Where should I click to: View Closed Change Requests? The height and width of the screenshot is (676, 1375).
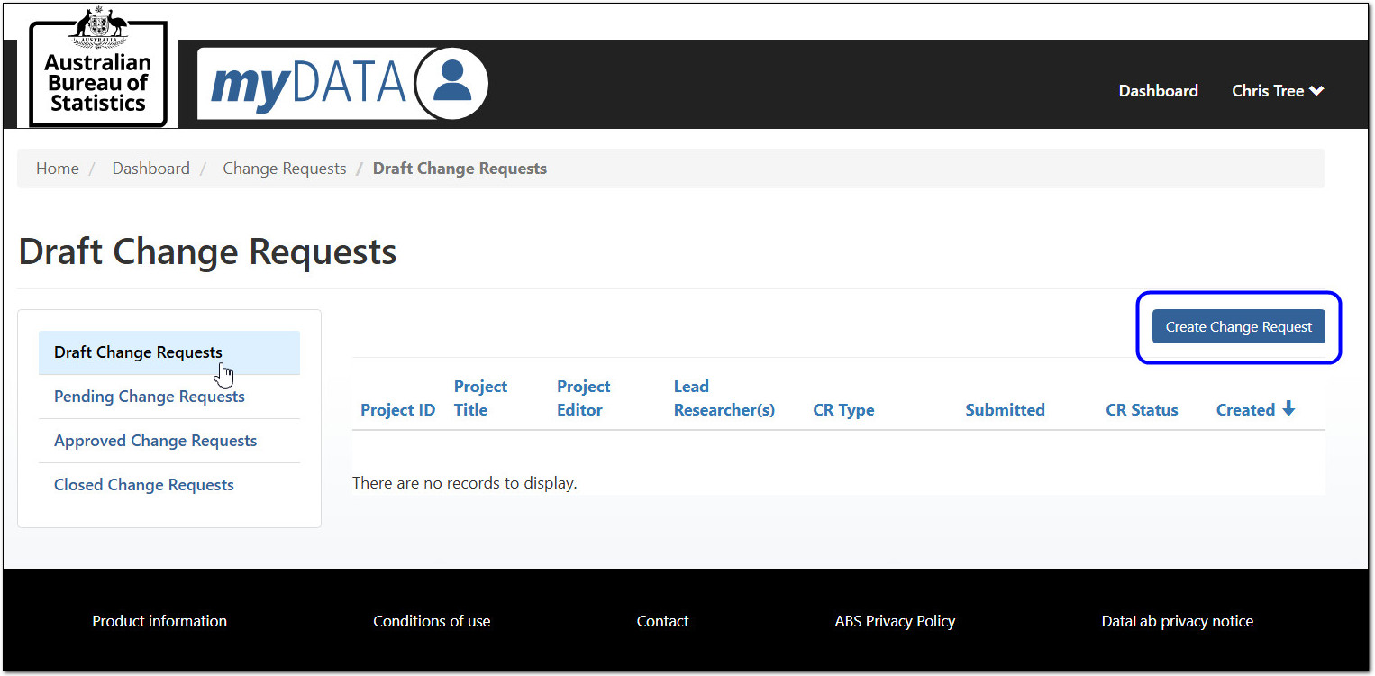click(x=144, y=485)
